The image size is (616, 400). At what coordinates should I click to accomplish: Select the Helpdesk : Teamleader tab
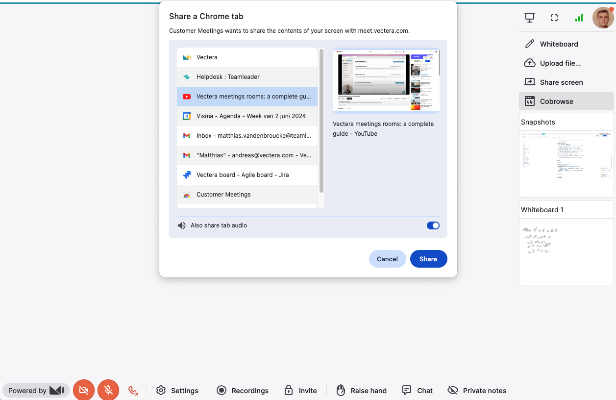247,77
